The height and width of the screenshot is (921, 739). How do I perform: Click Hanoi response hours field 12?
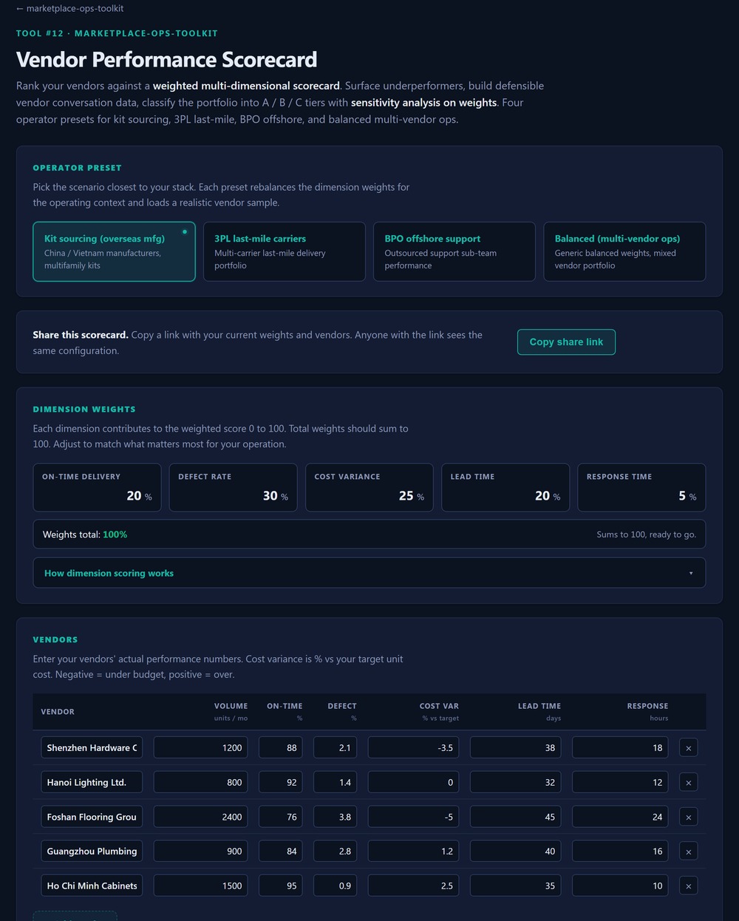click(x=620, y=782)
